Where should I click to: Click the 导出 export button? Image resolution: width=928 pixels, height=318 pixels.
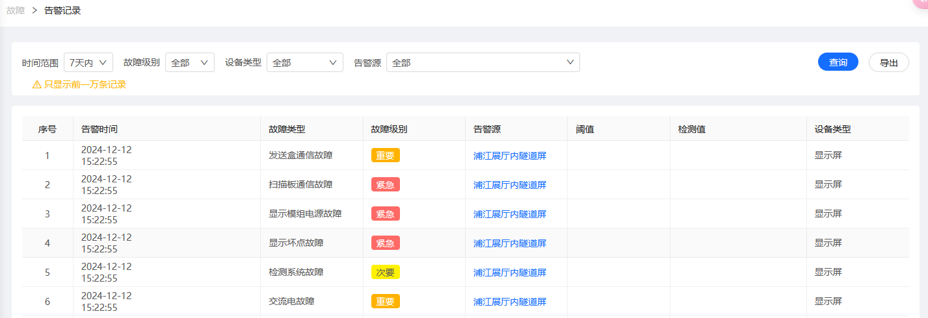pyautogui.click(x=888, y=62)
